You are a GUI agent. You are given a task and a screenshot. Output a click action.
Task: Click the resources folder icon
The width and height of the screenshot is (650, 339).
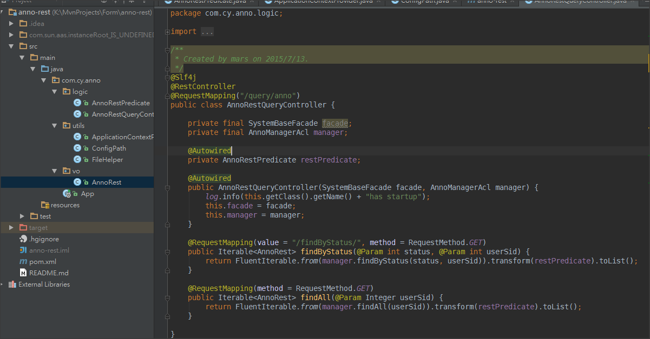(45, 205)
